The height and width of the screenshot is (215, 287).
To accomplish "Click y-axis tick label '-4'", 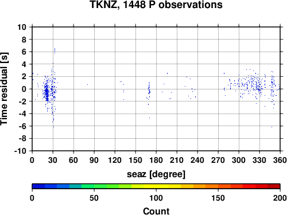I will point(22,114).
